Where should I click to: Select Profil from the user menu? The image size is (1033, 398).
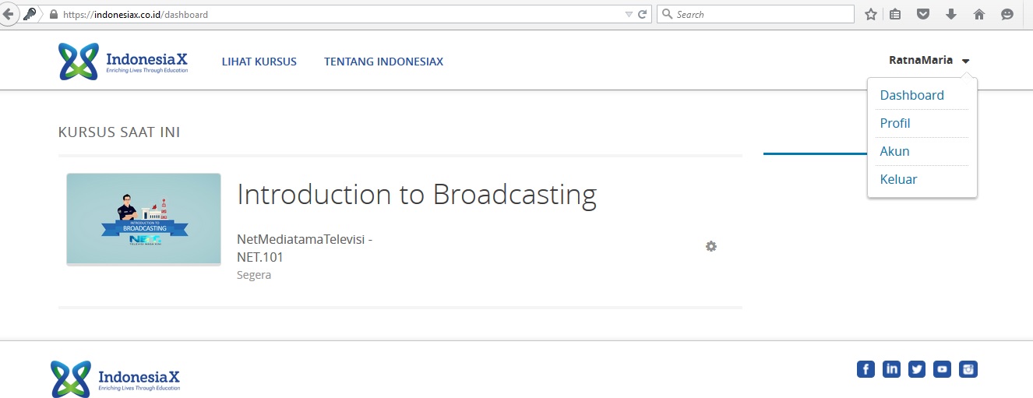click(895, 123)
